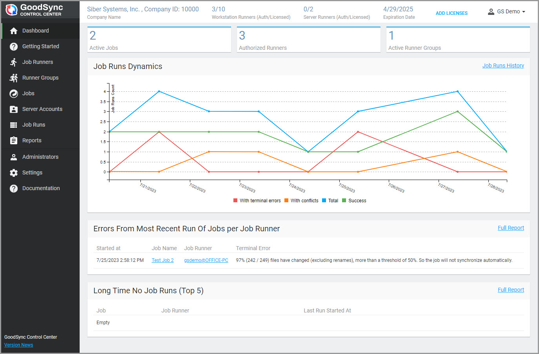539x354 pixels.
Task: Open the Test Job 2 link
Action: [162, 260]
